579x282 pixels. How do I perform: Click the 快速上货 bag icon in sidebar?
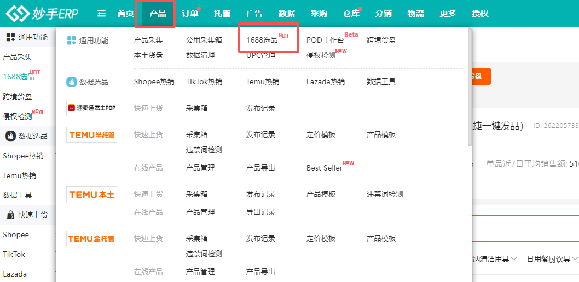pos(11,215)
